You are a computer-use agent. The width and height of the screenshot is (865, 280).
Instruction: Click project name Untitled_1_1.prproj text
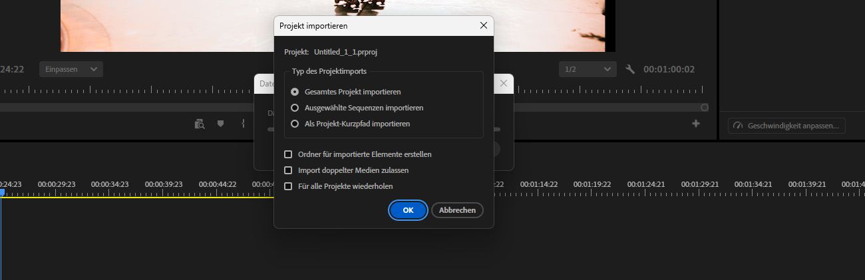click(x=346, y=52)
